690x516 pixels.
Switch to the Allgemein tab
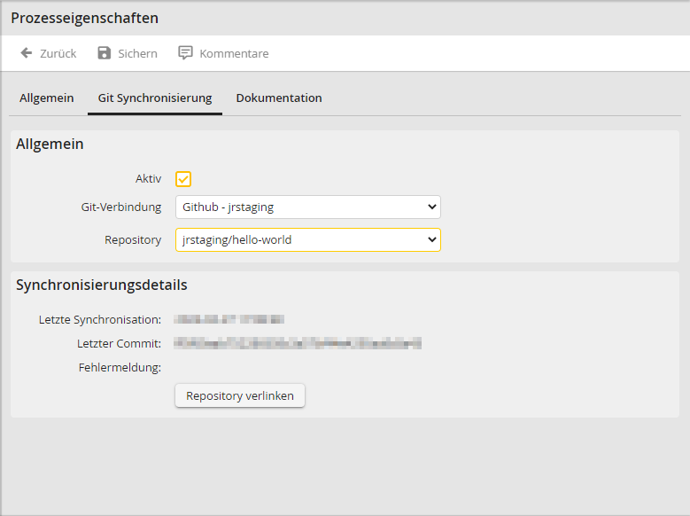(x=46, y=98)
